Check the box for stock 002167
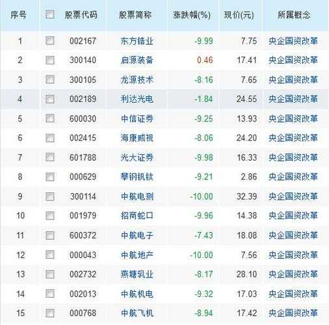329x325 pixels. (50, 41)
